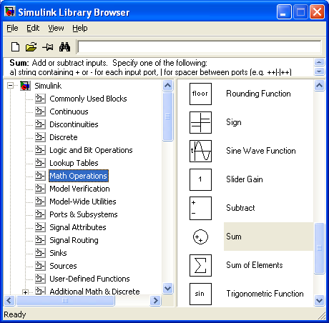Image resolution: width=329 pixels, height=323 pixels.
Task: Select Model-Wide Utilities in the tree
Action: (x=83, y=202)
